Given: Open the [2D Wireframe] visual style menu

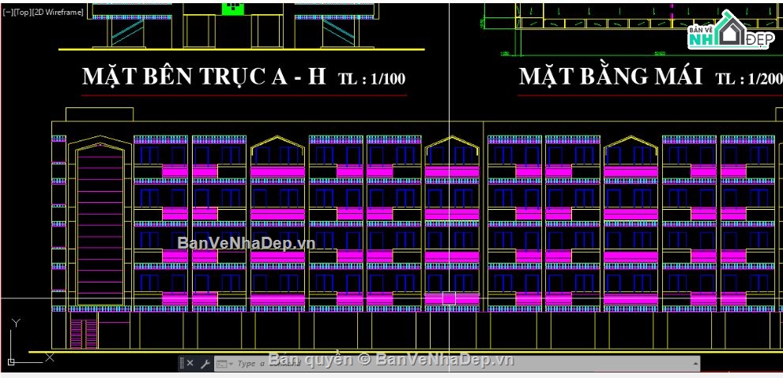Looking at the screenshot, I should [x=57, y=13].
